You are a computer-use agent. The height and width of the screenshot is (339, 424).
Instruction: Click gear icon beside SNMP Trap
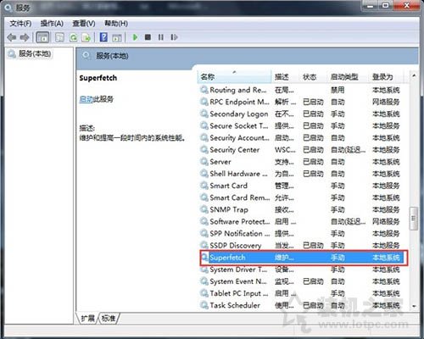pyautogui.click(x=204, y=209)
